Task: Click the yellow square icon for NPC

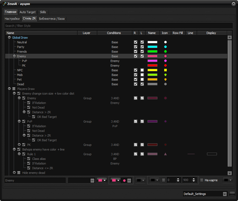Action: click(165, 70)
